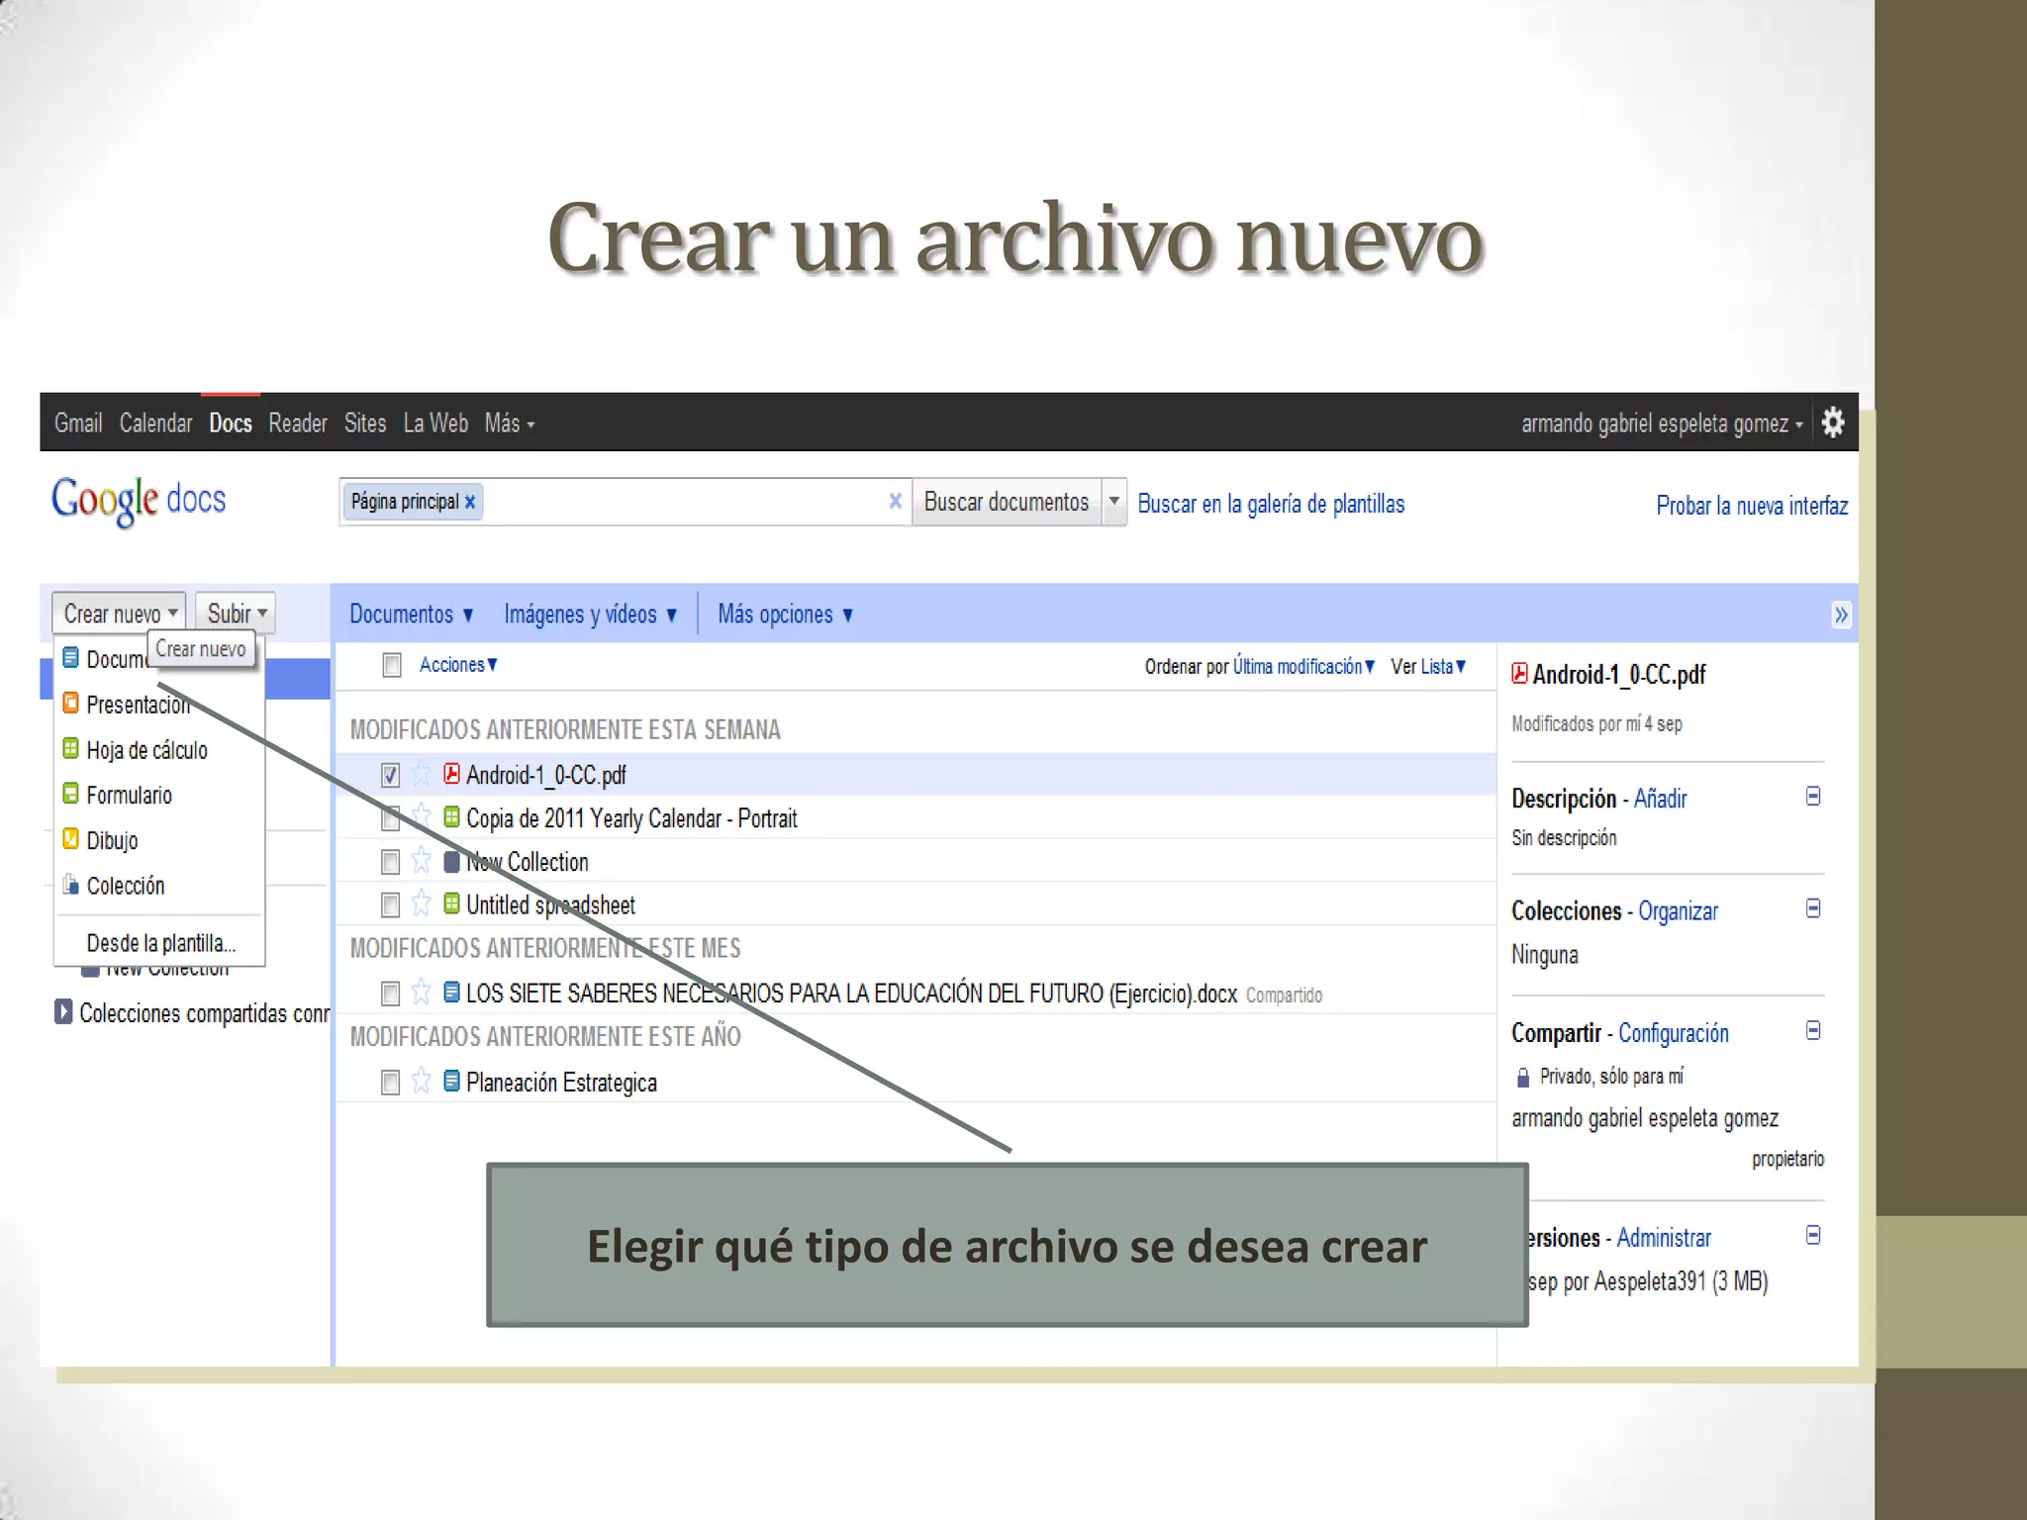
Task: Choose Hoja de cálculo from the menu
Action: 136,750
